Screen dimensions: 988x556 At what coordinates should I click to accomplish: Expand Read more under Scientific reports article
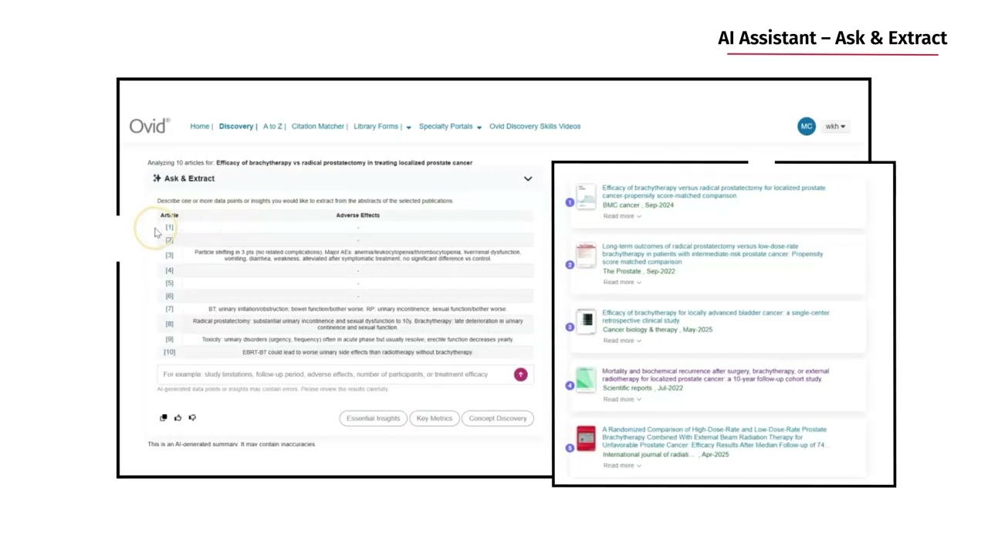(622, 399)
